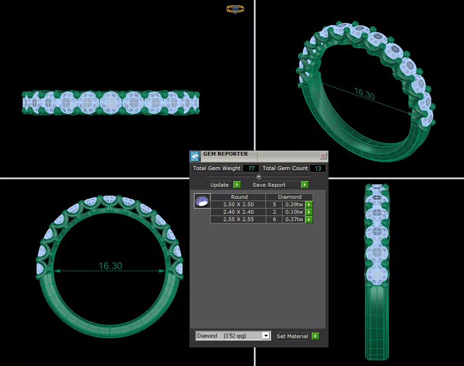
Task: Click the green arrow for 2.55 X 2.55 row
Action: click(309, 219)
